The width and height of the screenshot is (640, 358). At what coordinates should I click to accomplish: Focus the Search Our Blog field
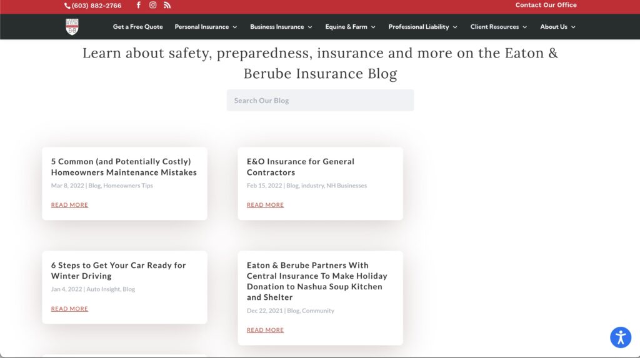point(320,101)
